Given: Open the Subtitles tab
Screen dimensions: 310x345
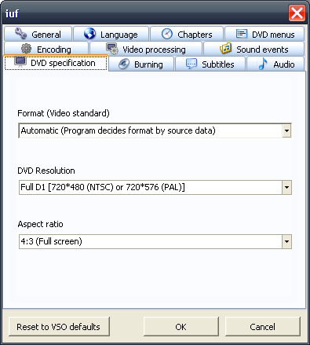Looking at the screenshot, I should (210, 64).
